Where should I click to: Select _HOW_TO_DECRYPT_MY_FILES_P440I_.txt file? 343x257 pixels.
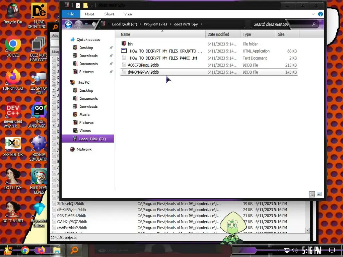click(x=209, y=58)
